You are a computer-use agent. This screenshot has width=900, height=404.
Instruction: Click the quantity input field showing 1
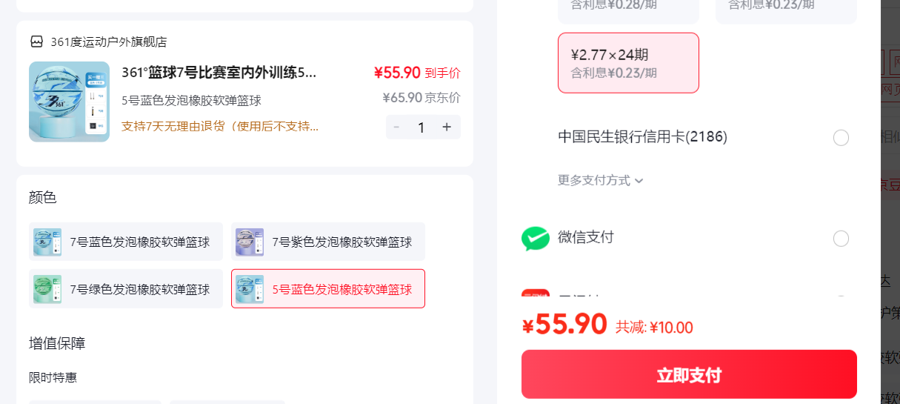421,127
